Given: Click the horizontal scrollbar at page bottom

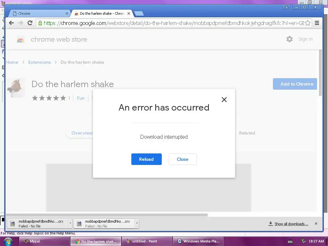Looking at the screenshot, I should pos(107,215).
